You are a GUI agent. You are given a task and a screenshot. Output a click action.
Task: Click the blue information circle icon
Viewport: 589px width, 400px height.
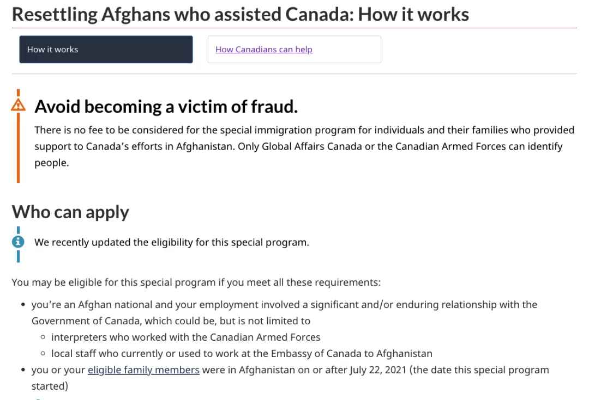[18, 242]
